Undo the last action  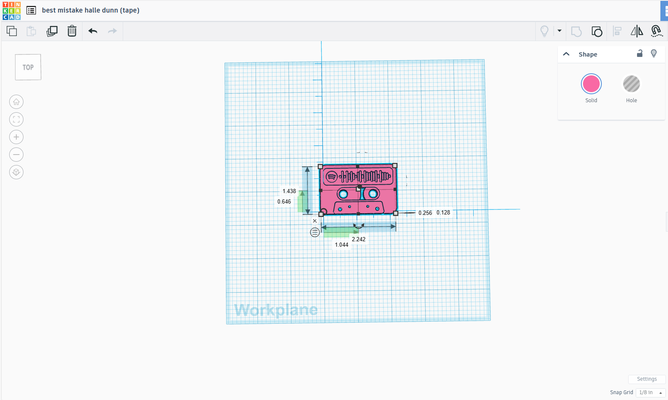point(93,31)
